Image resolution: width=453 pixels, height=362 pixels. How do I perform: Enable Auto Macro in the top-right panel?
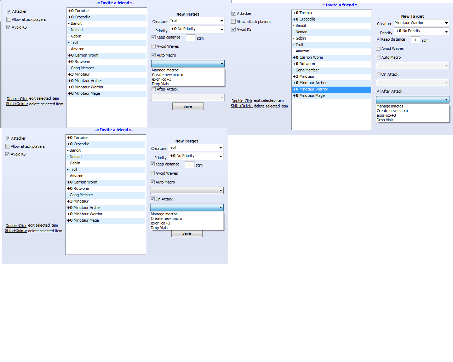click(378, 57)
